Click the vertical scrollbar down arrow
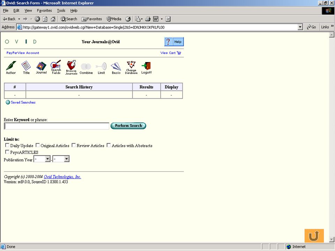The image size is (335, 251). pos(332,239)
